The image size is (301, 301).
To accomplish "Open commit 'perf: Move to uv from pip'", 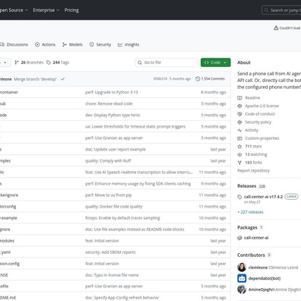I will tap(109, 195).
